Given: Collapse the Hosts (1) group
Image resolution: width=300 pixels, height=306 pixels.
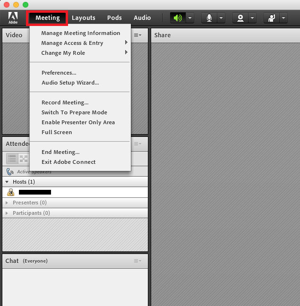Looking at the screenshot, I should click(7, 182).
